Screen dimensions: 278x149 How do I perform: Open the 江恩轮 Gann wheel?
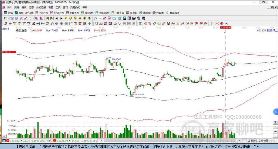(132, 13)
